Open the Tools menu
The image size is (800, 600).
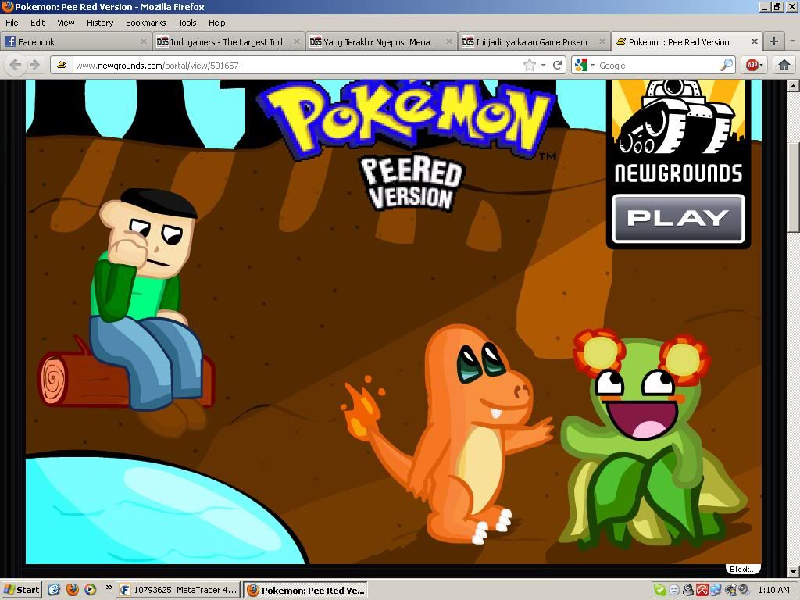pos(187,23)
